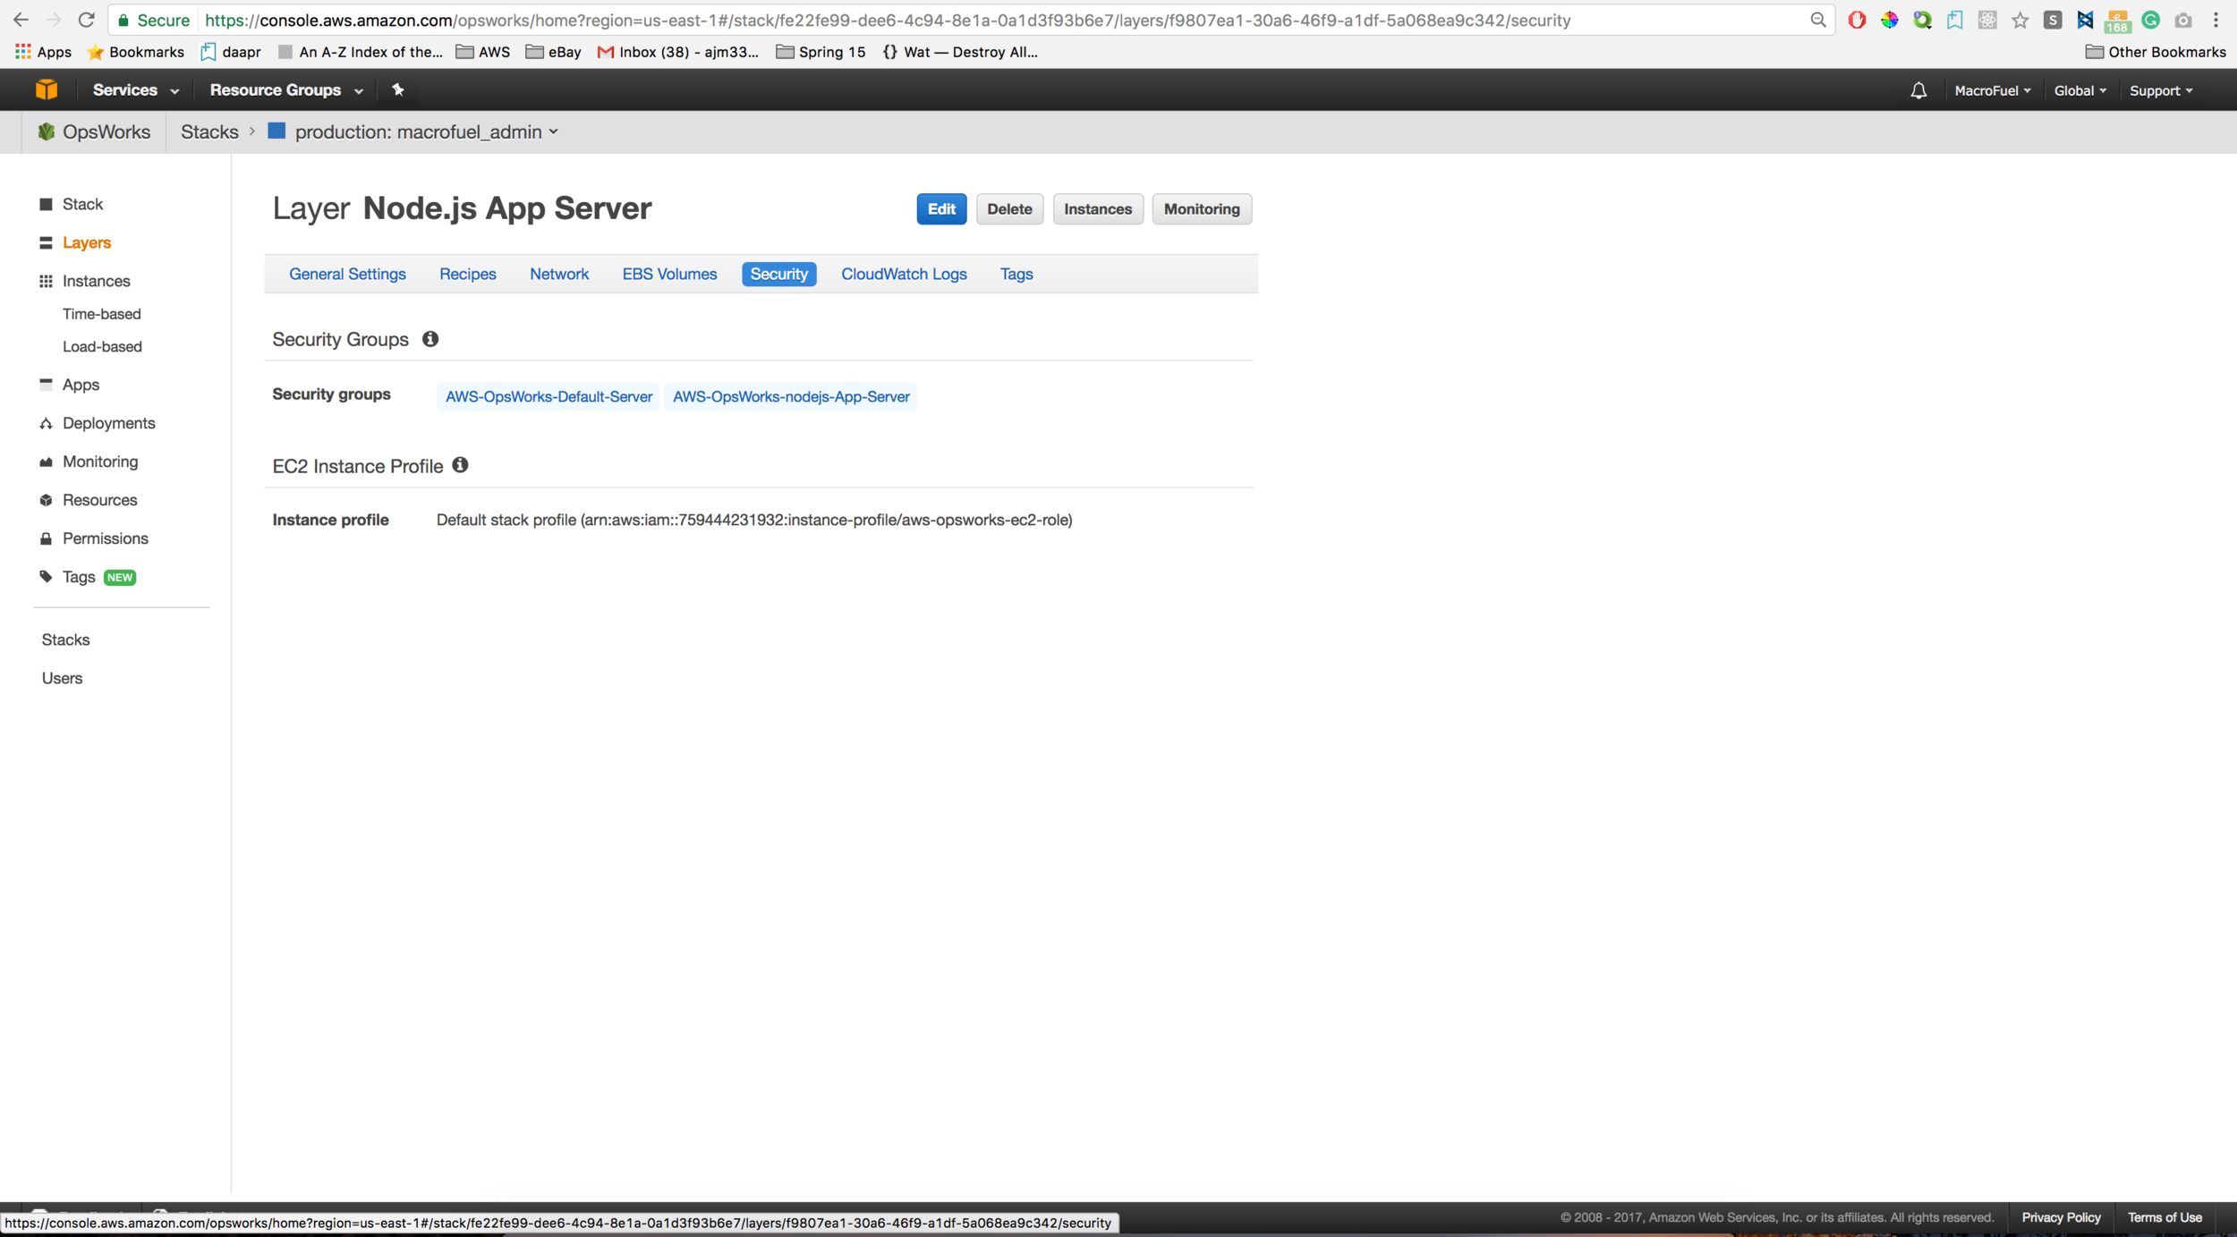Click the Tags tag icon in sidebar
Screen dimensions: 2237x1237
(x=46, y=577)
